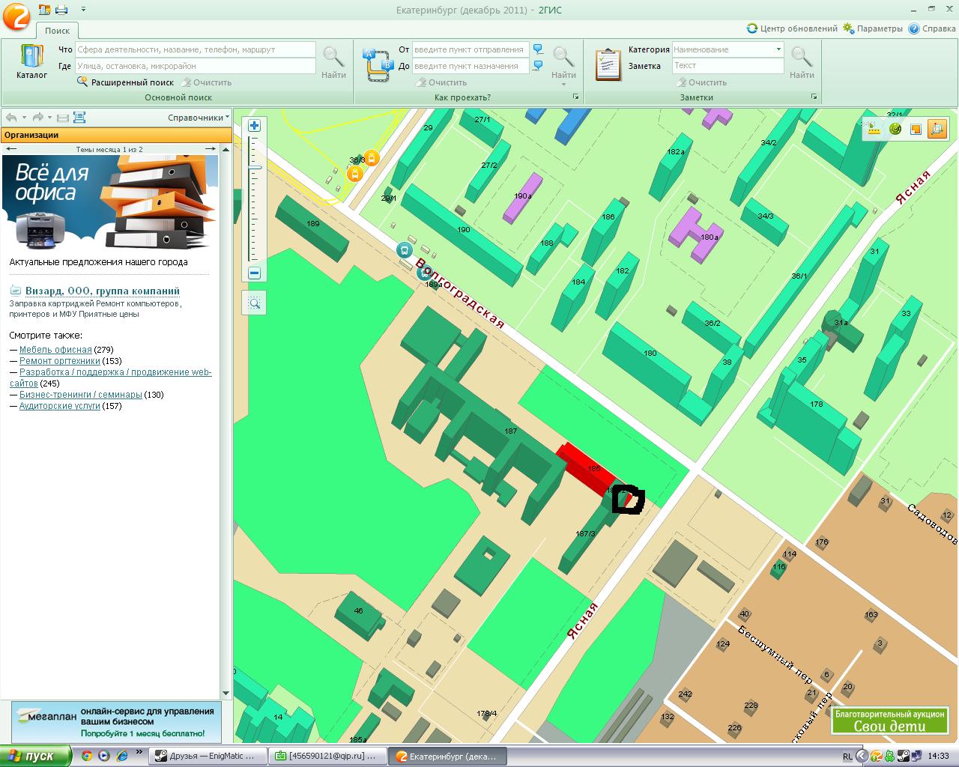Screen dimensions: 959x767
Task: Click the Что search input field
Action: 195,49
